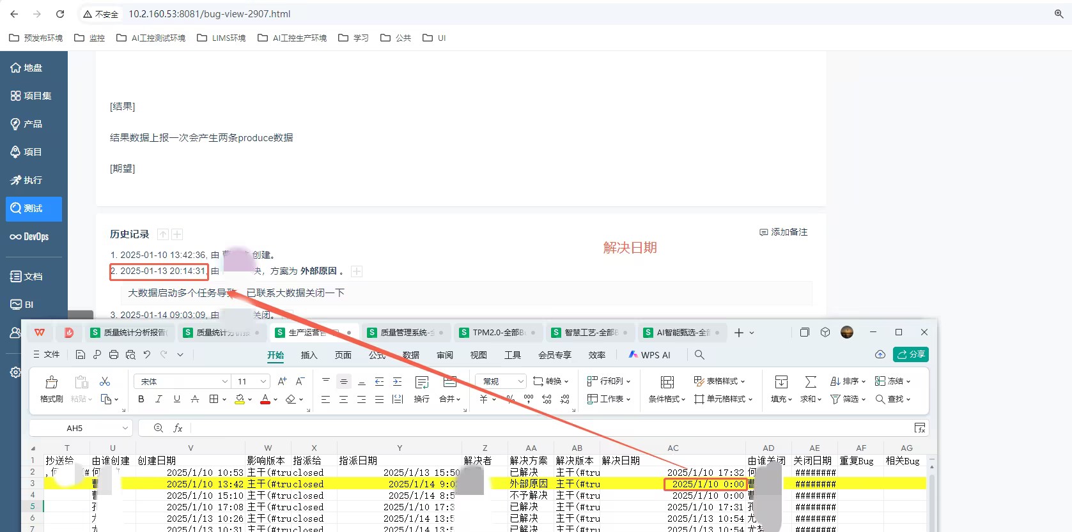This screenshot has width=1072, height=532.
Task: Click the Print icon in quick toolbar
Action: coord(114,354)
